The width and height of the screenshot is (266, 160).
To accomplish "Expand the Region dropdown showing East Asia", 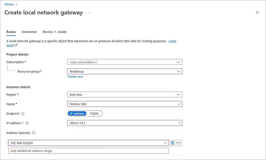I will click(x=125, y=95).
